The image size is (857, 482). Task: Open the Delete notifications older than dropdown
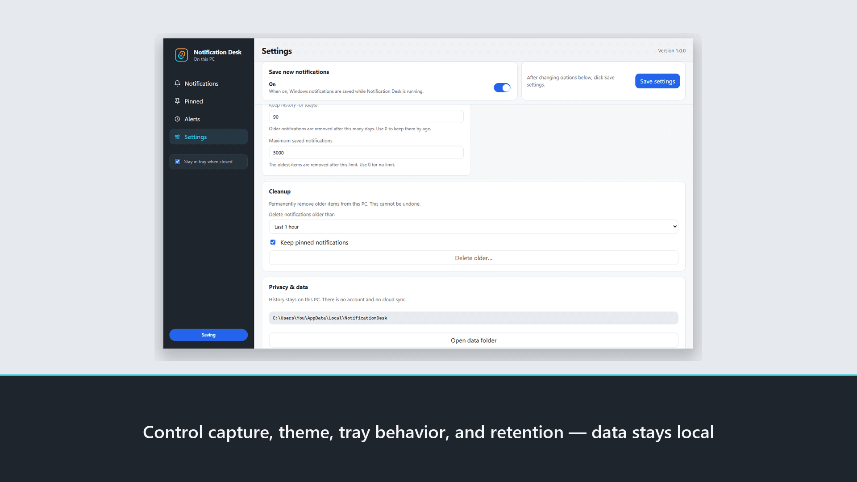pos(474,227)
